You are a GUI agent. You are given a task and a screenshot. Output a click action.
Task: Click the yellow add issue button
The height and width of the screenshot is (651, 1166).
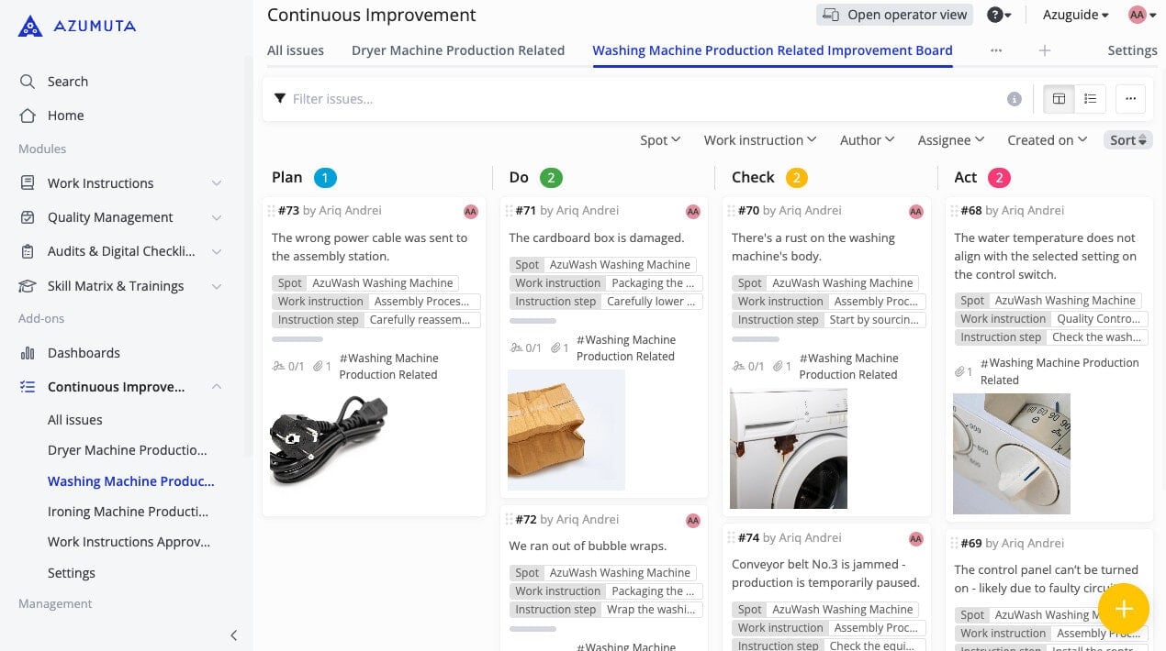pos(1123,609)
